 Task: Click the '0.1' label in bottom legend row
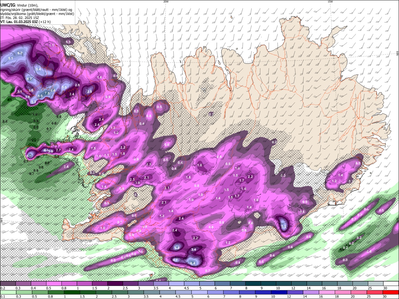[2, 297]
